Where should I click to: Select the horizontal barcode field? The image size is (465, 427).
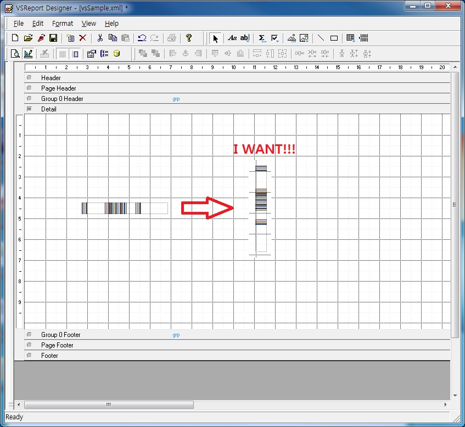point(125,208)
